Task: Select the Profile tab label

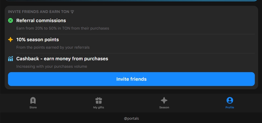Action: tap(229, 108)
